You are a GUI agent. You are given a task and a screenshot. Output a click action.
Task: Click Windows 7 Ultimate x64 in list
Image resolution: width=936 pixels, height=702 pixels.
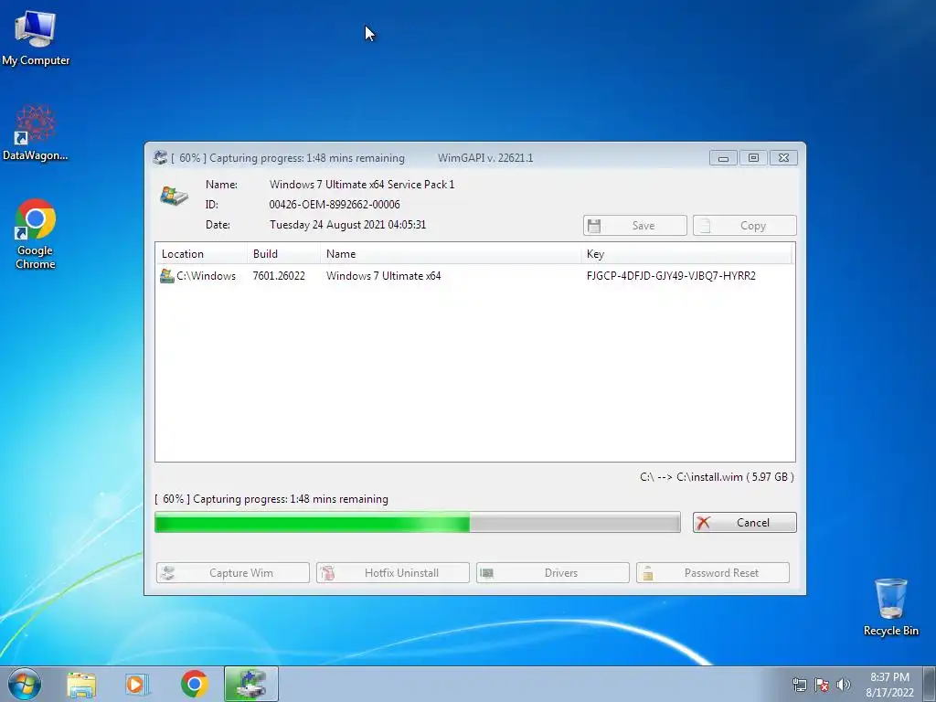tap(383, 276)
